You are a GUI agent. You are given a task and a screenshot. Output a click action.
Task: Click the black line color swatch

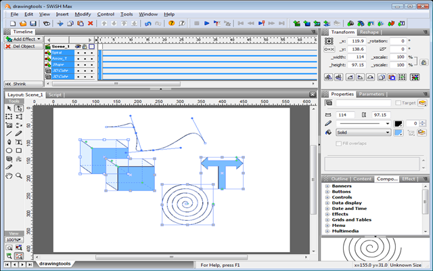click(x=398, y=123)
